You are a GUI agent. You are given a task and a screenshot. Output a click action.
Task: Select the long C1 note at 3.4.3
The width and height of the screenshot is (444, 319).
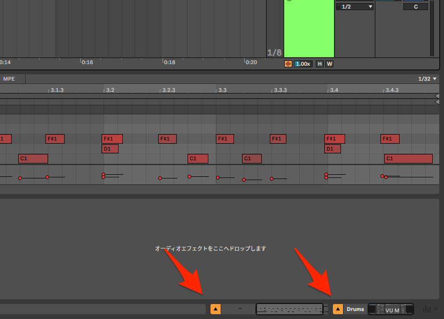coord(408,159)
